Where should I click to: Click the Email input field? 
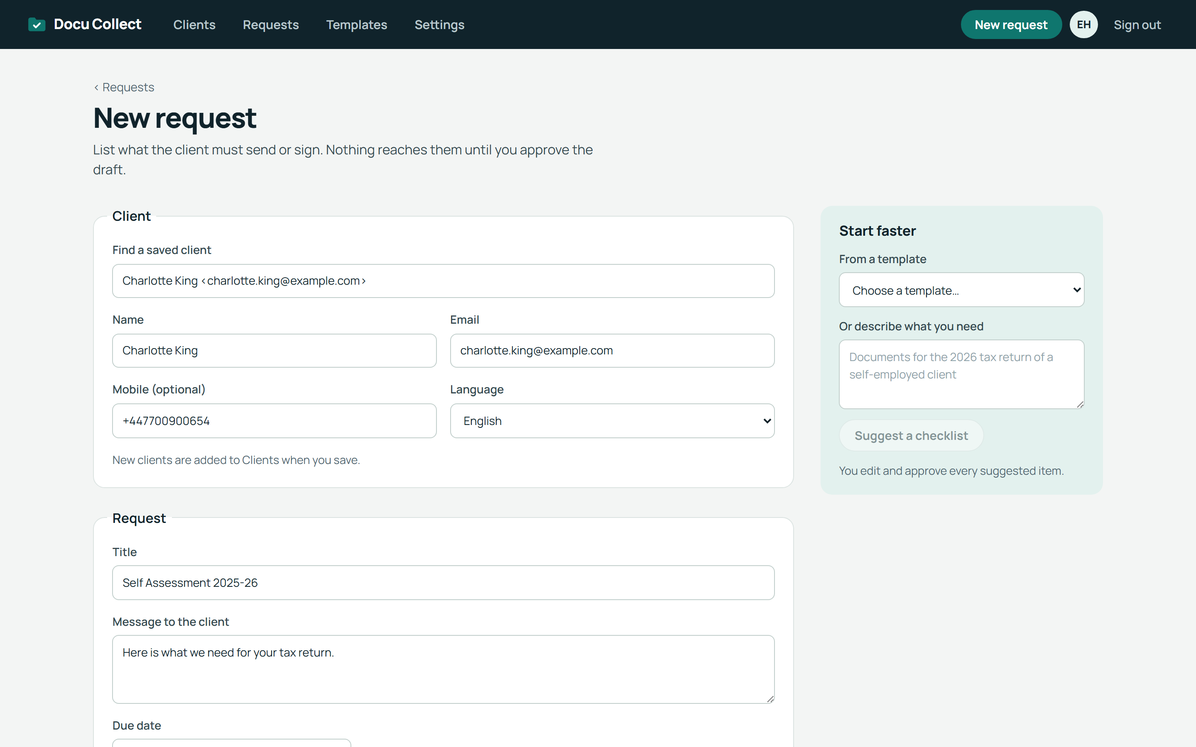pos(612,350)
